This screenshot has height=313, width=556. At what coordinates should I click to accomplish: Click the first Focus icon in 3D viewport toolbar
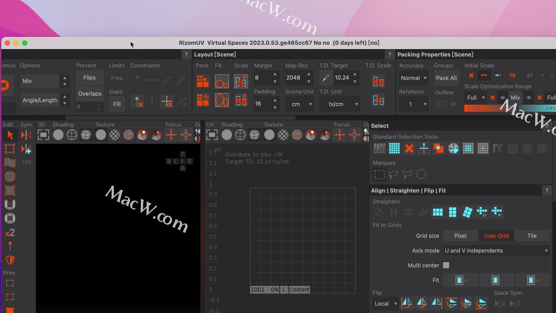pyautogui.click(x=171, y=135)
